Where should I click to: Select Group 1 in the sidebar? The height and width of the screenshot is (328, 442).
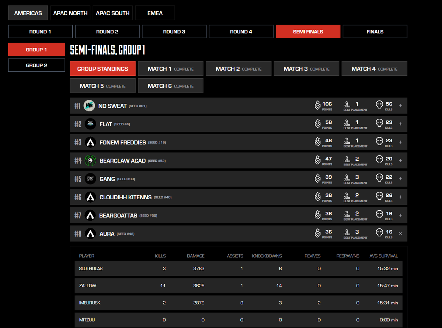click(36, 50)
